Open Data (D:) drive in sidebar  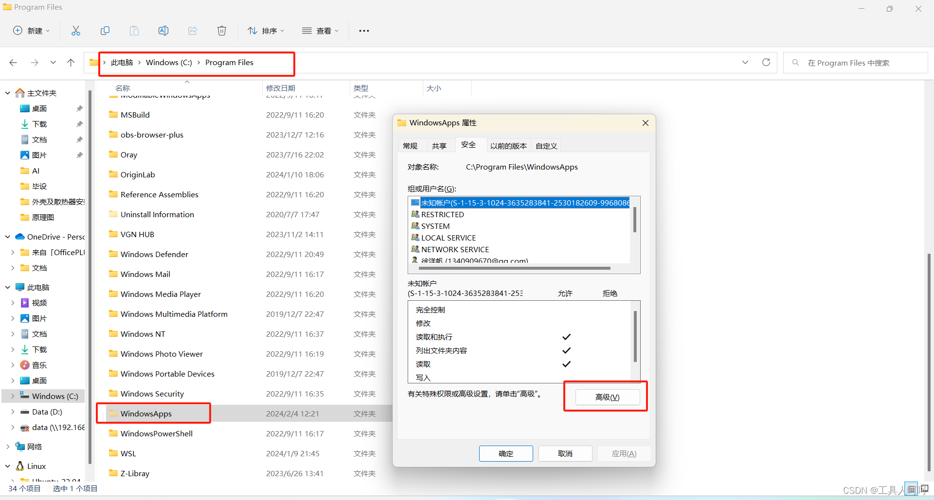click(47, 412)
